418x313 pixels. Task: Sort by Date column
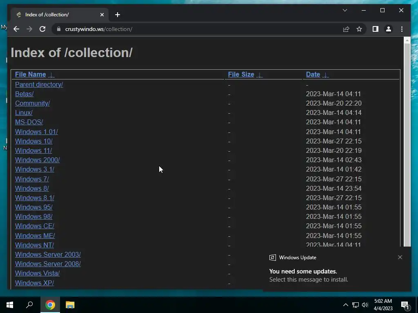(x=313, y=75)
